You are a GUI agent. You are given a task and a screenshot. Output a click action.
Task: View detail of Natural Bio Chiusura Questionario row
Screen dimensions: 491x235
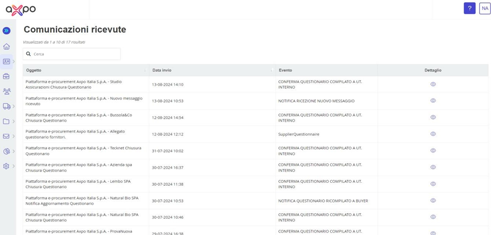pyautogui.click(x=433, y=217)
